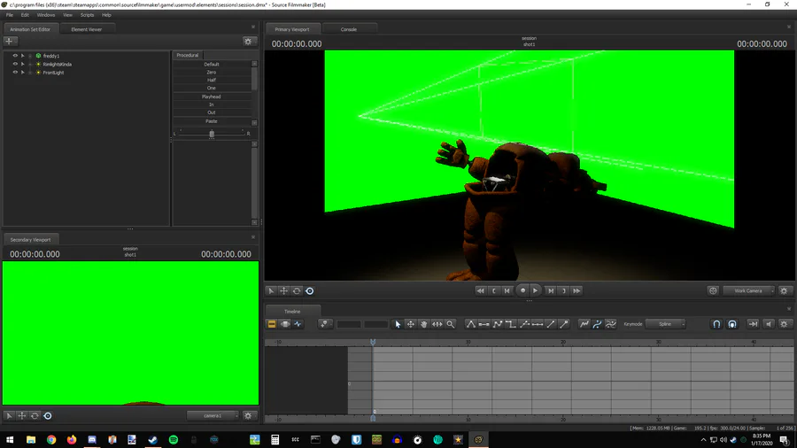This screenshot has width=797, height=448.
Task: Open the Keymode Spline dropdown
Action: (667, 324)
